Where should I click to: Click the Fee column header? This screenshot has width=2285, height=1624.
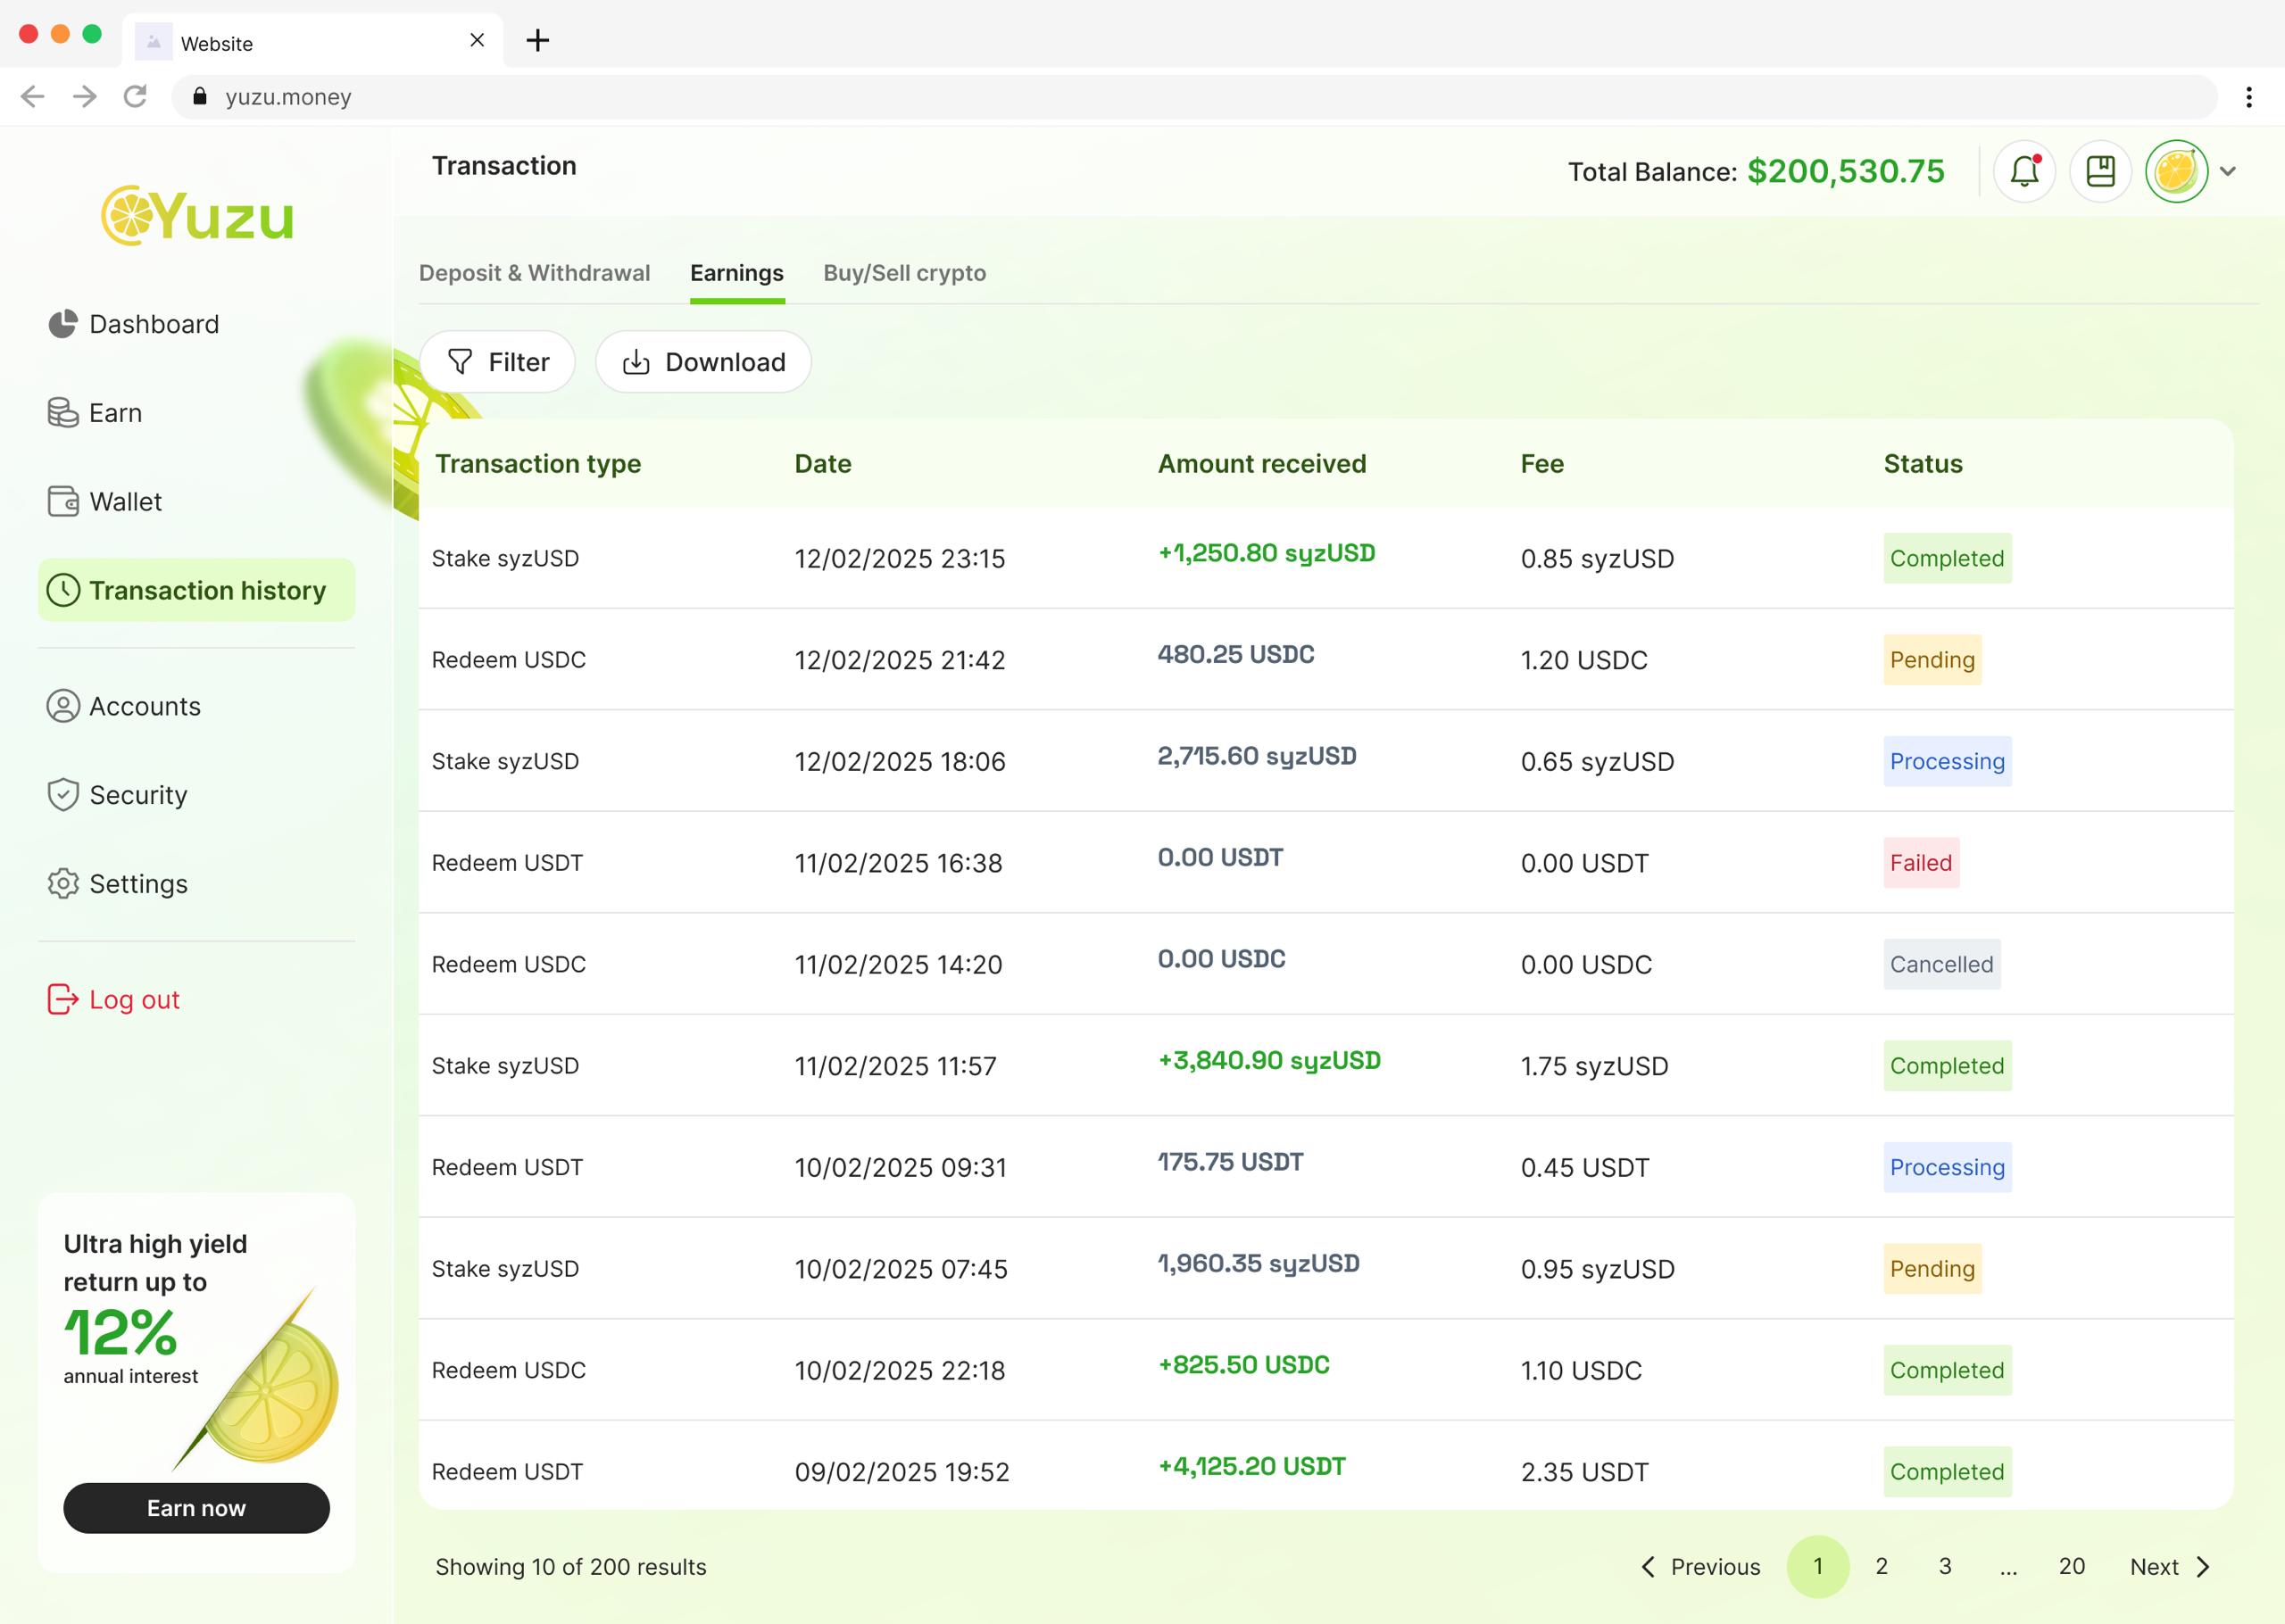[x=1542, y=464]
